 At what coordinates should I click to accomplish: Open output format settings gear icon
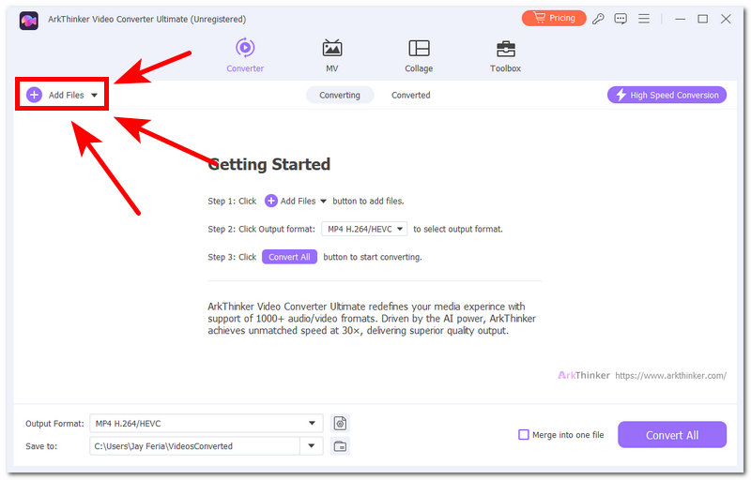[340, 424]
